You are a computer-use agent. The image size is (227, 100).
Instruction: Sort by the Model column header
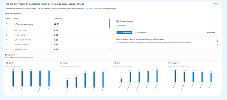tap(16, 19)
